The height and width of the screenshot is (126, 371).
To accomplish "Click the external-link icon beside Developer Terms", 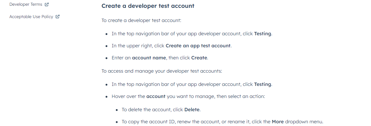I will (x=47, y=5).
